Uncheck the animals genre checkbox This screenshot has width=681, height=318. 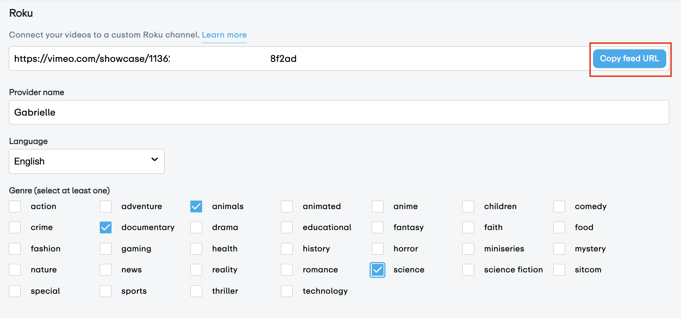point(196,206)
